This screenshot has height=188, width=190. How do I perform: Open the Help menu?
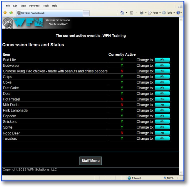[x=54, y=6]
